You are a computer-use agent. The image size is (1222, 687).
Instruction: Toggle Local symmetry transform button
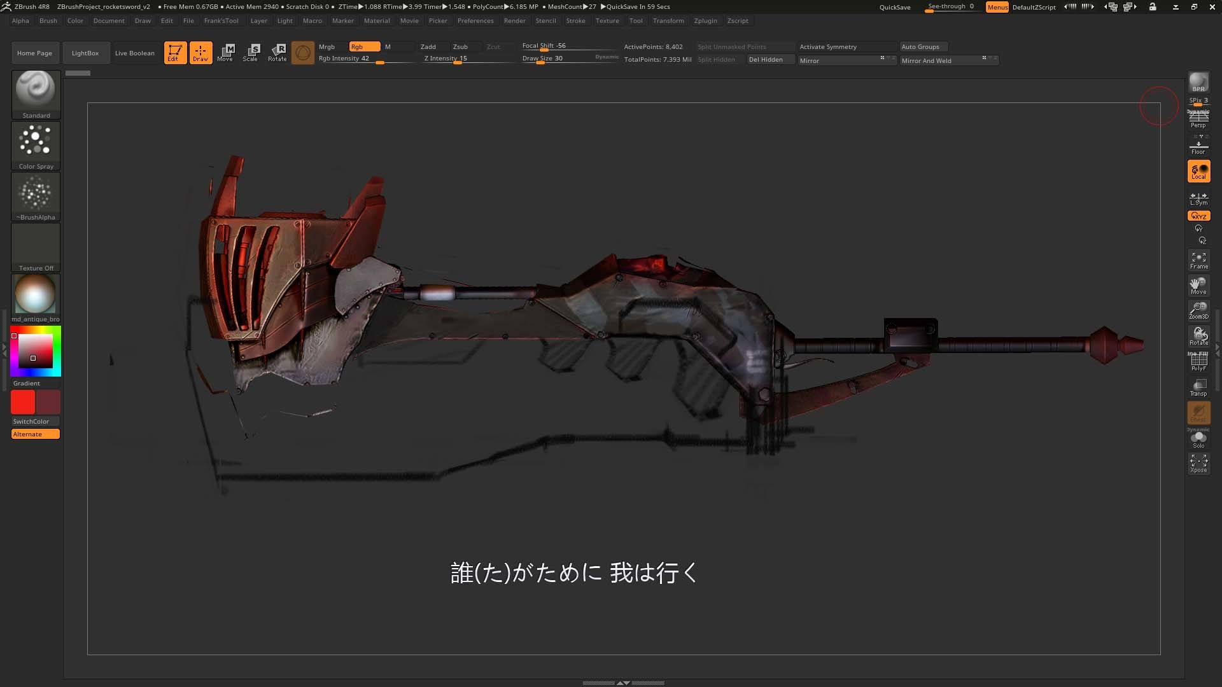[x=1198, y=171]
